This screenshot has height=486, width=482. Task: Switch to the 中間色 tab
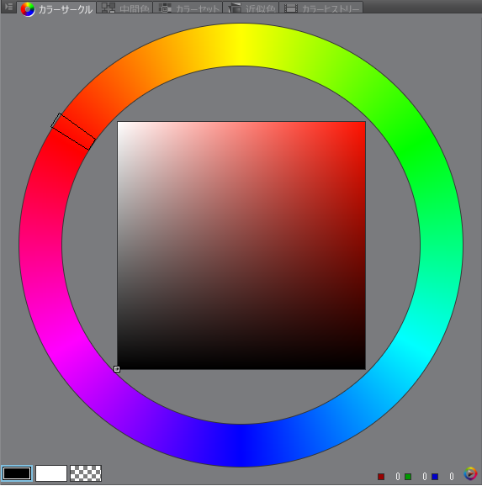click(125, 8)
